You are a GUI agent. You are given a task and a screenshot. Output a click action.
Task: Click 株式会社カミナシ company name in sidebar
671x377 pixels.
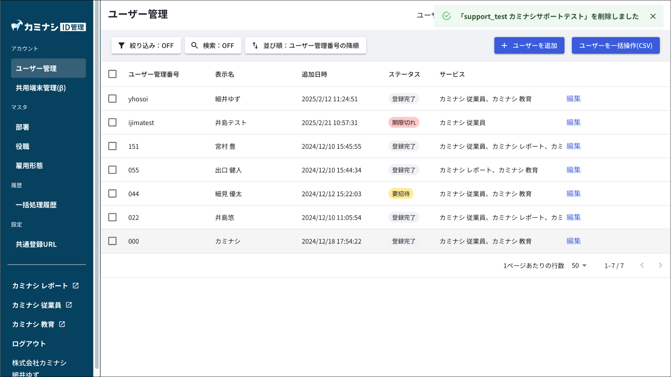[x=39, y=363]
